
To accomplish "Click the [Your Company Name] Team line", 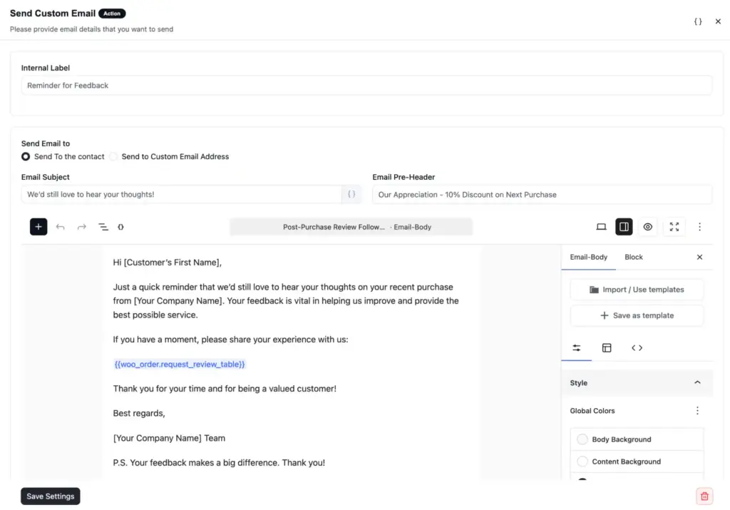I will point(169,438).
